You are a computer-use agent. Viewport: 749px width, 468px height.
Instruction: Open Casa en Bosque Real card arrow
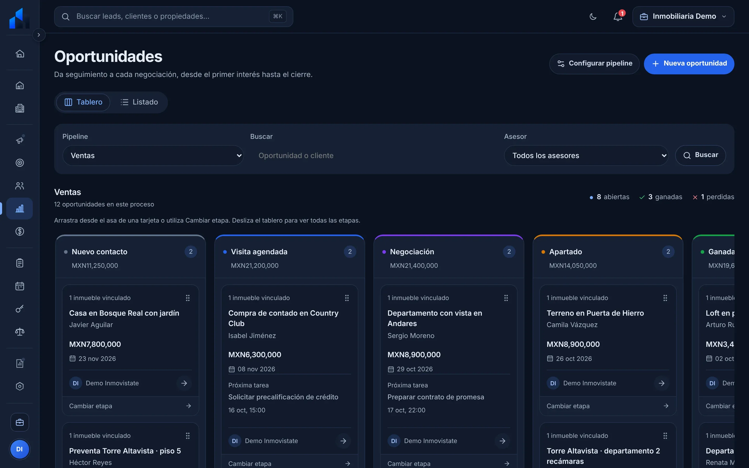(x=184, y=383)
